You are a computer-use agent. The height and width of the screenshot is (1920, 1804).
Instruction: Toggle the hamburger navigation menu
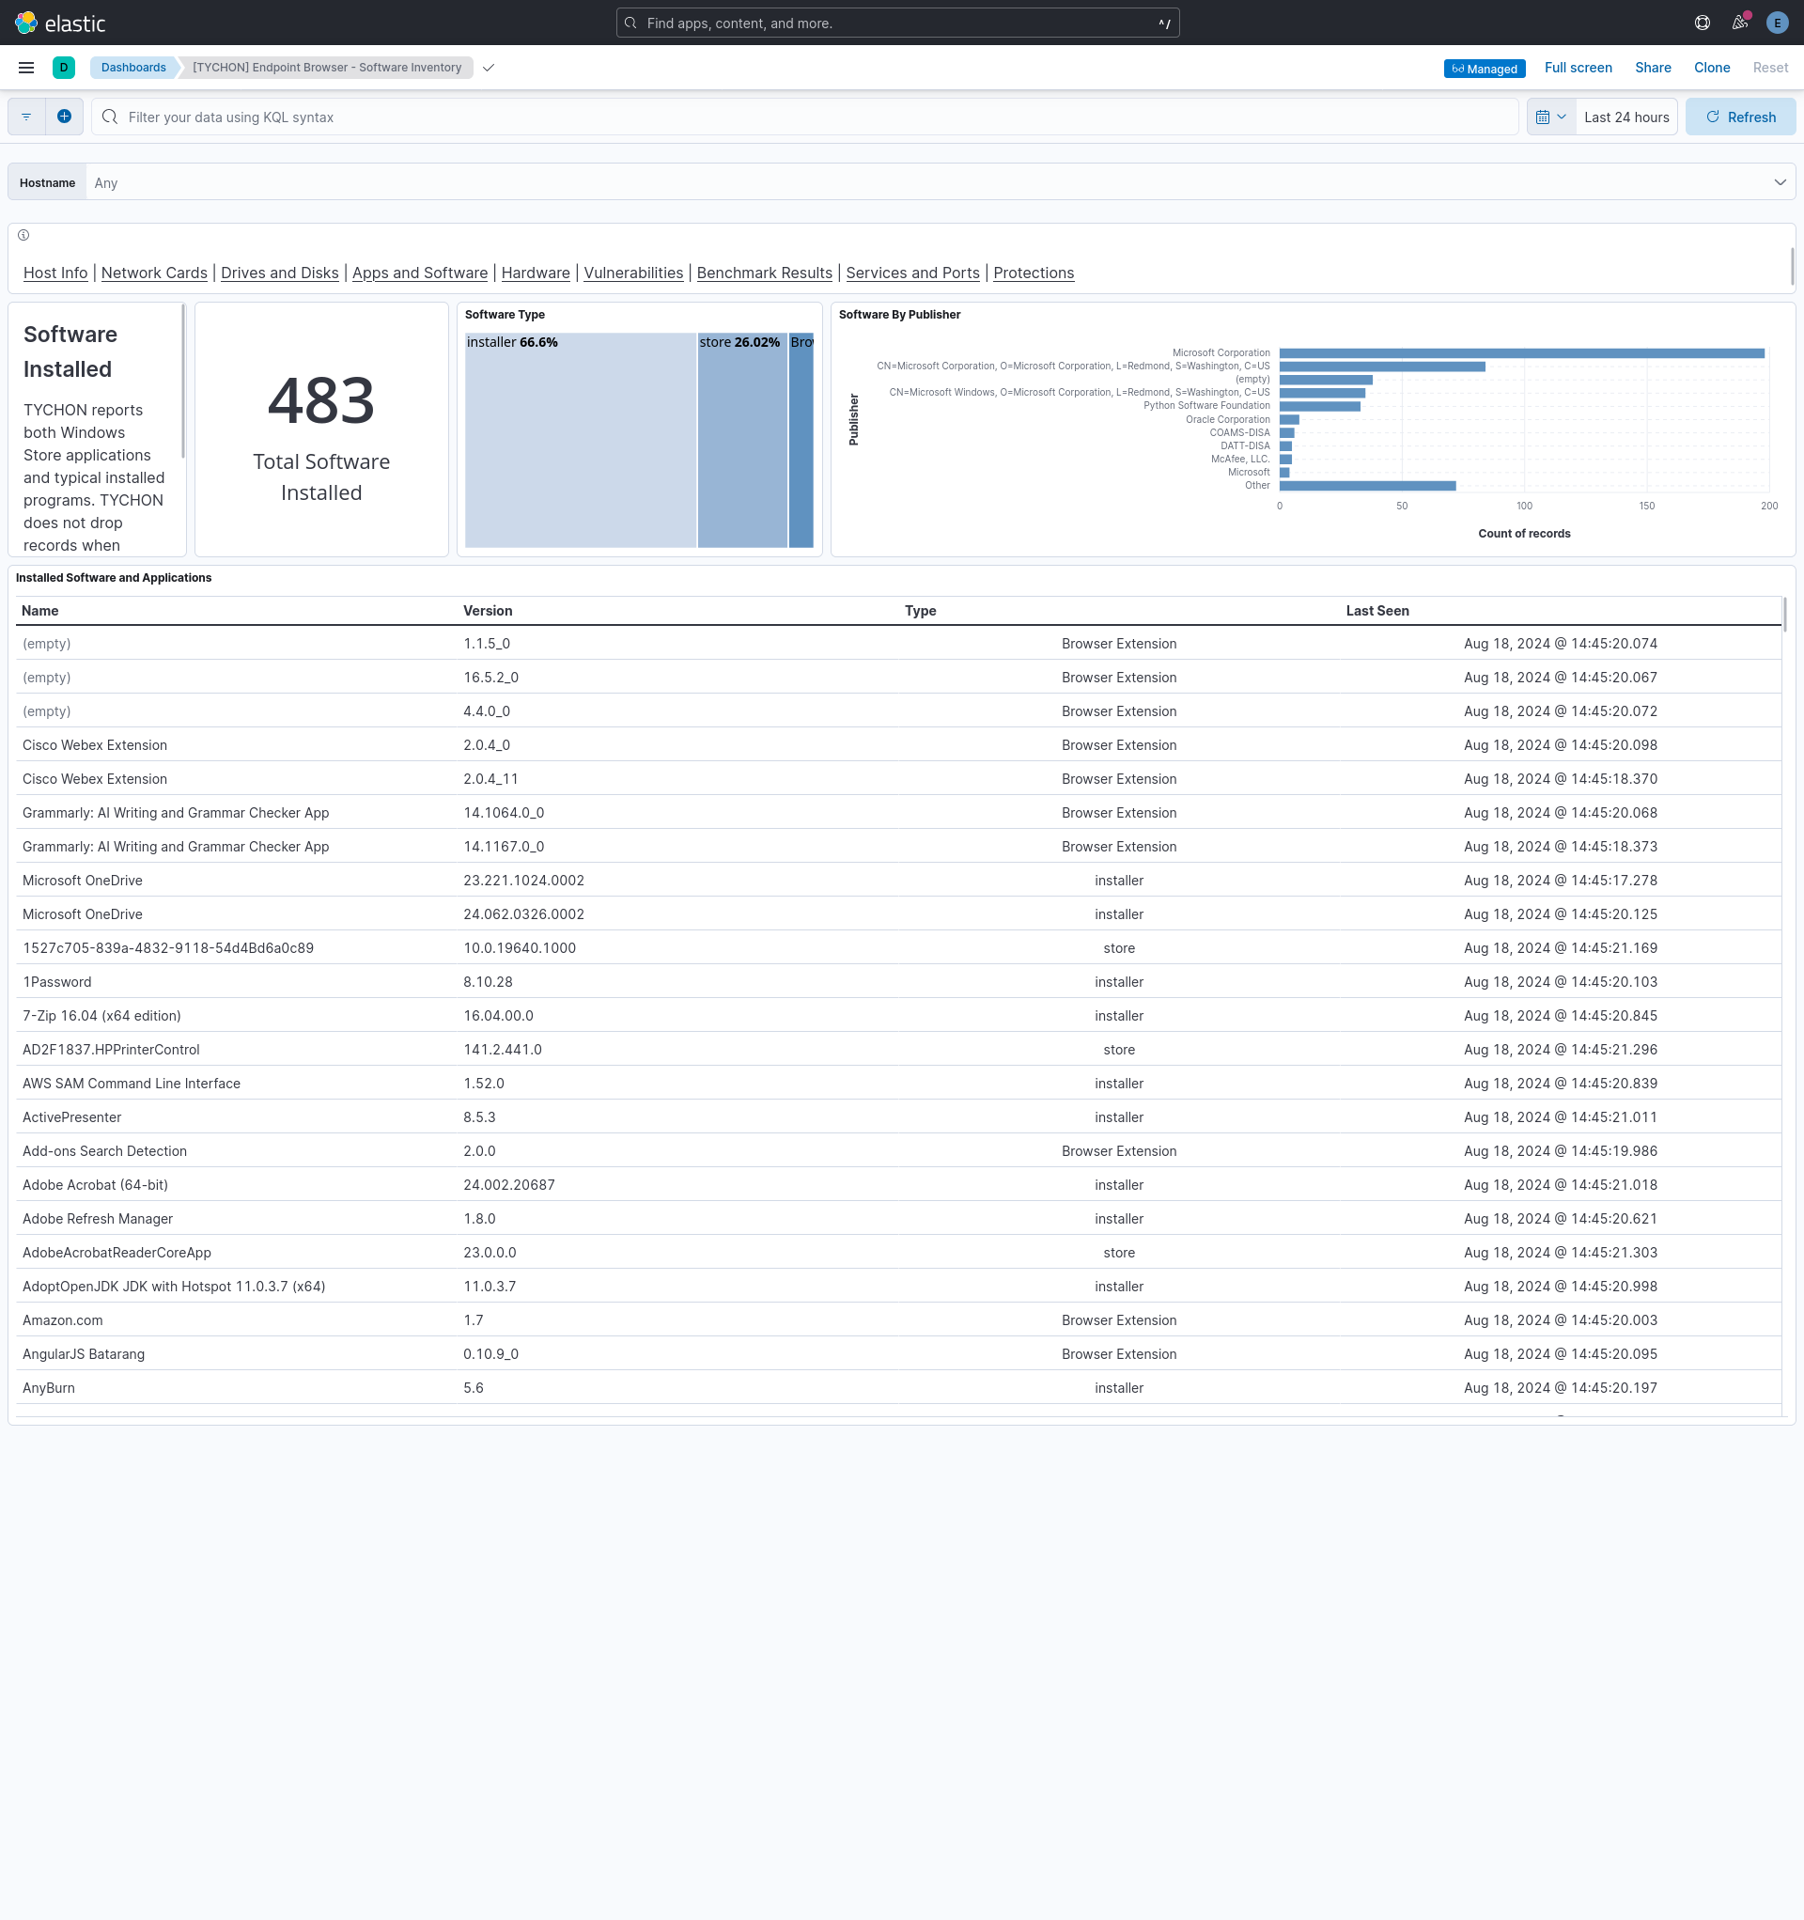pos(26,68)
